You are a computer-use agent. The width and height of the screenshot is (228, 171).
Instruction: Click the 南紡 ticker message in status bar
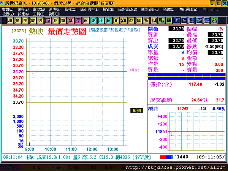click(x=77, y=157)
